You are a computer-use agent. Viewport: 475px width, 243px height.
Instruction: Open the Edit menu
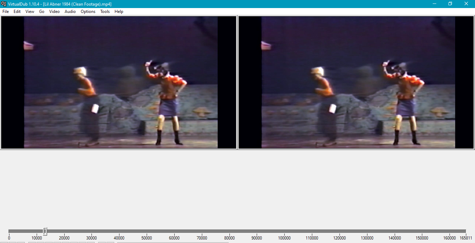click(x=17, y=12)
